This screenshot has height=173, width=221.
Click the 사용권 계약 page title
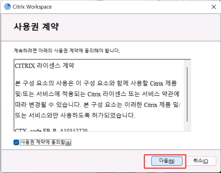click(36, 26)
